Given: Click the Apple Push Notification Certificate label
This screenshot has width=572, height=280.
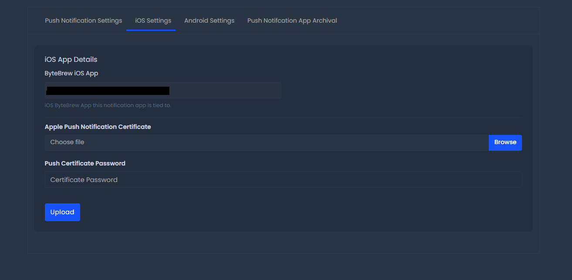Looking at the screenshot, I should (x=98, y=127).
